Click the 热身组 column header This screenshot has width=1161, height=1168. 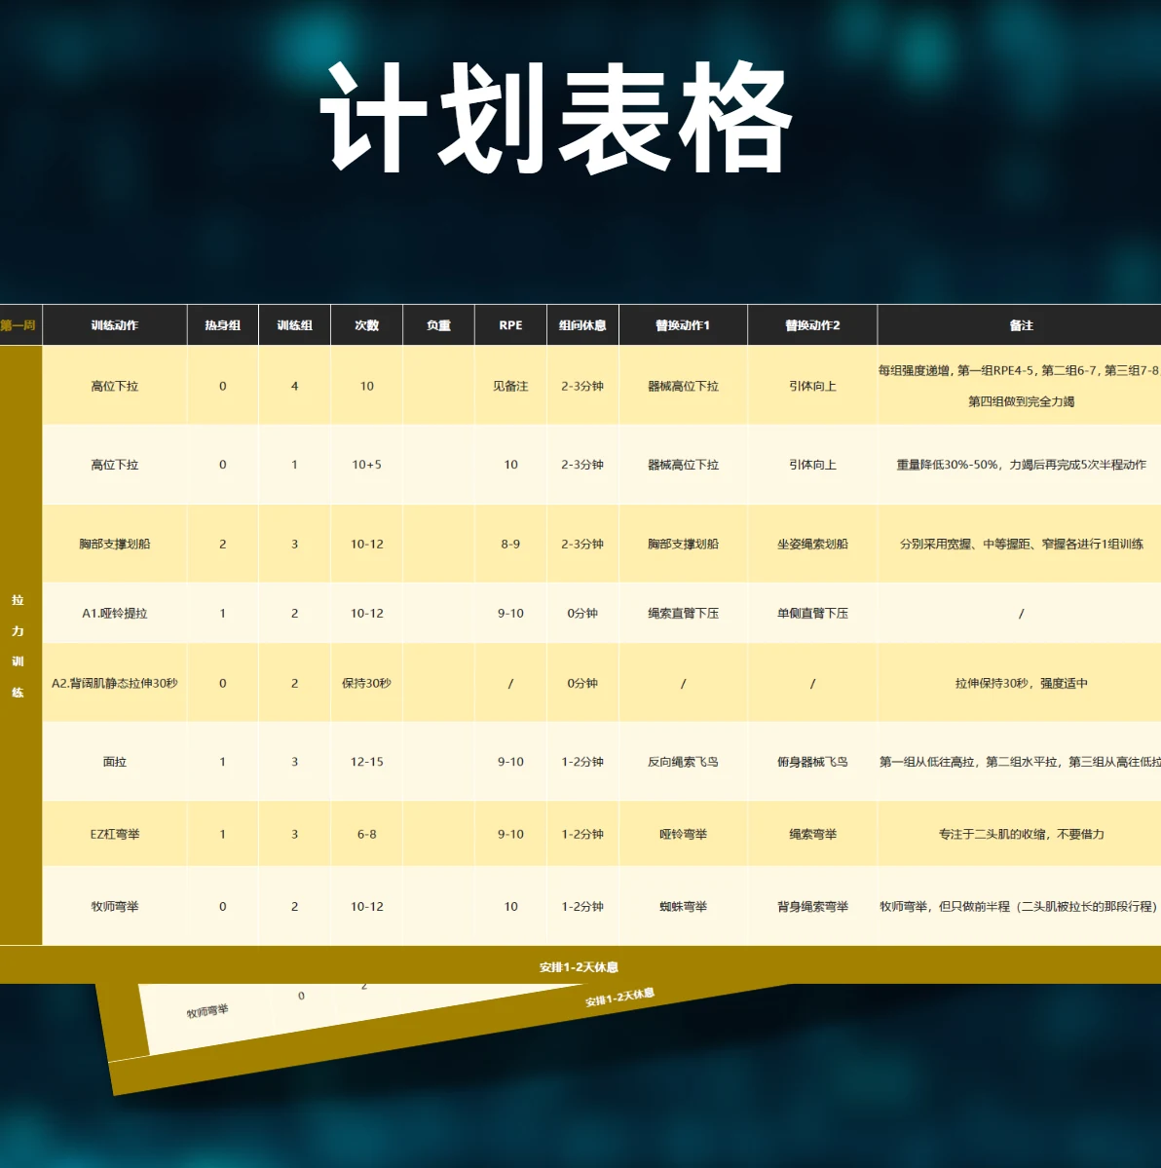pos(223,324)
